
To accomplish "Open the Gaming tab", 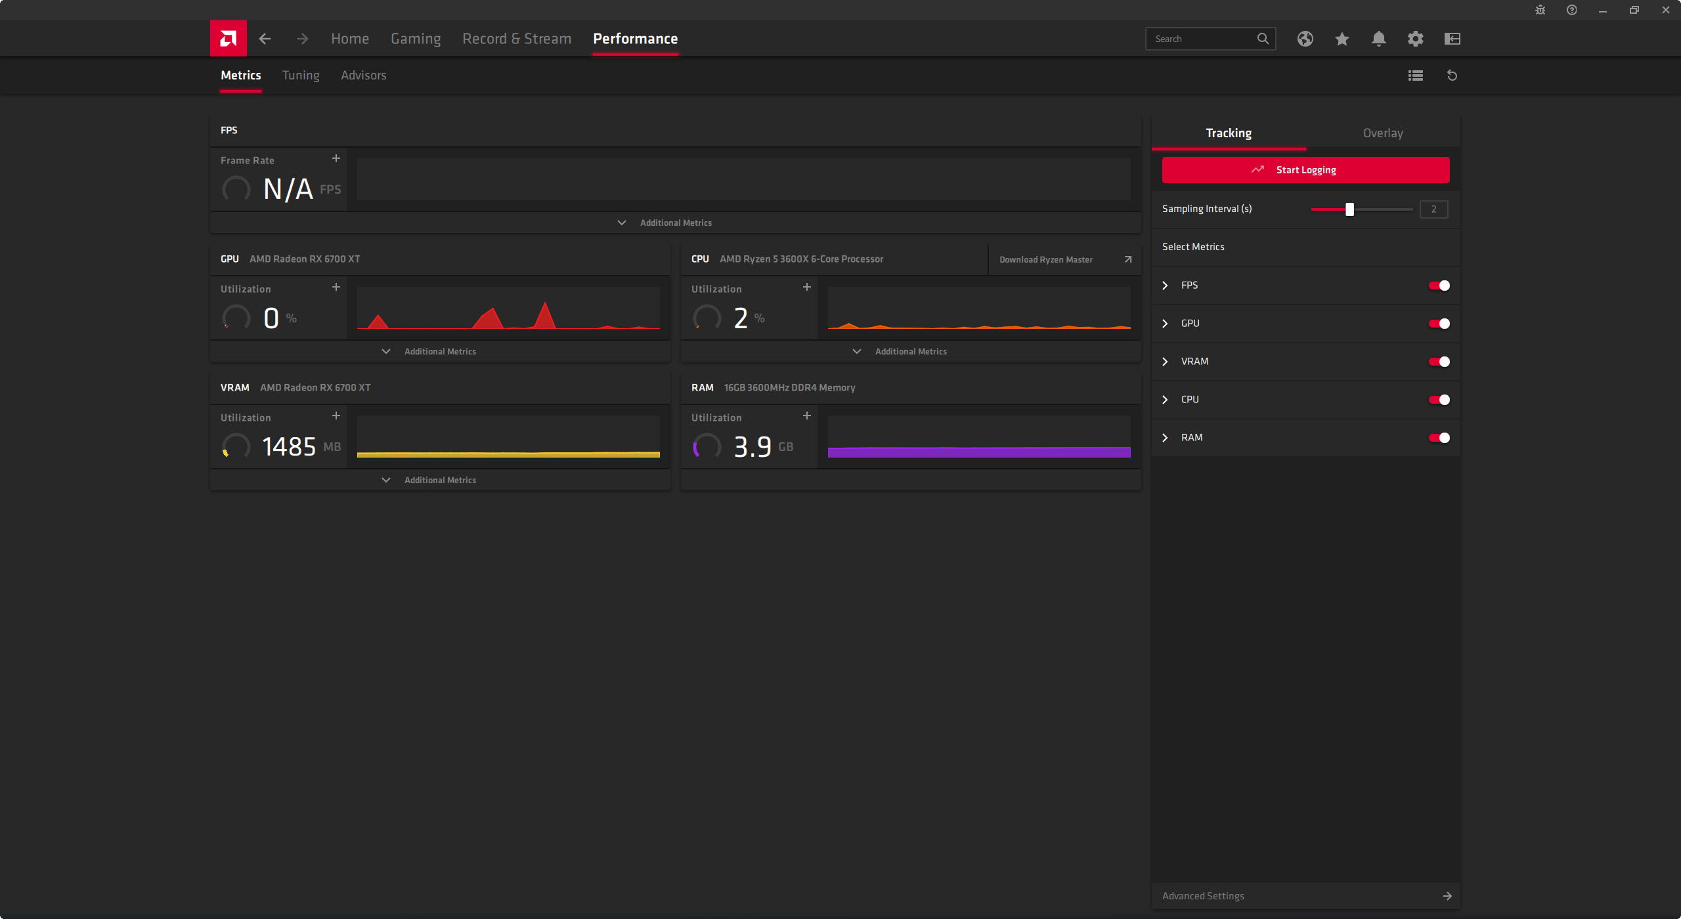I will click(416, 39).
